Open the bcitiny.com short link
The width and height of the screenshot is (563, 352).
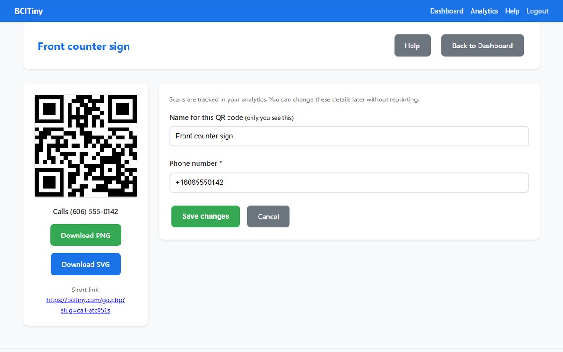86,305
